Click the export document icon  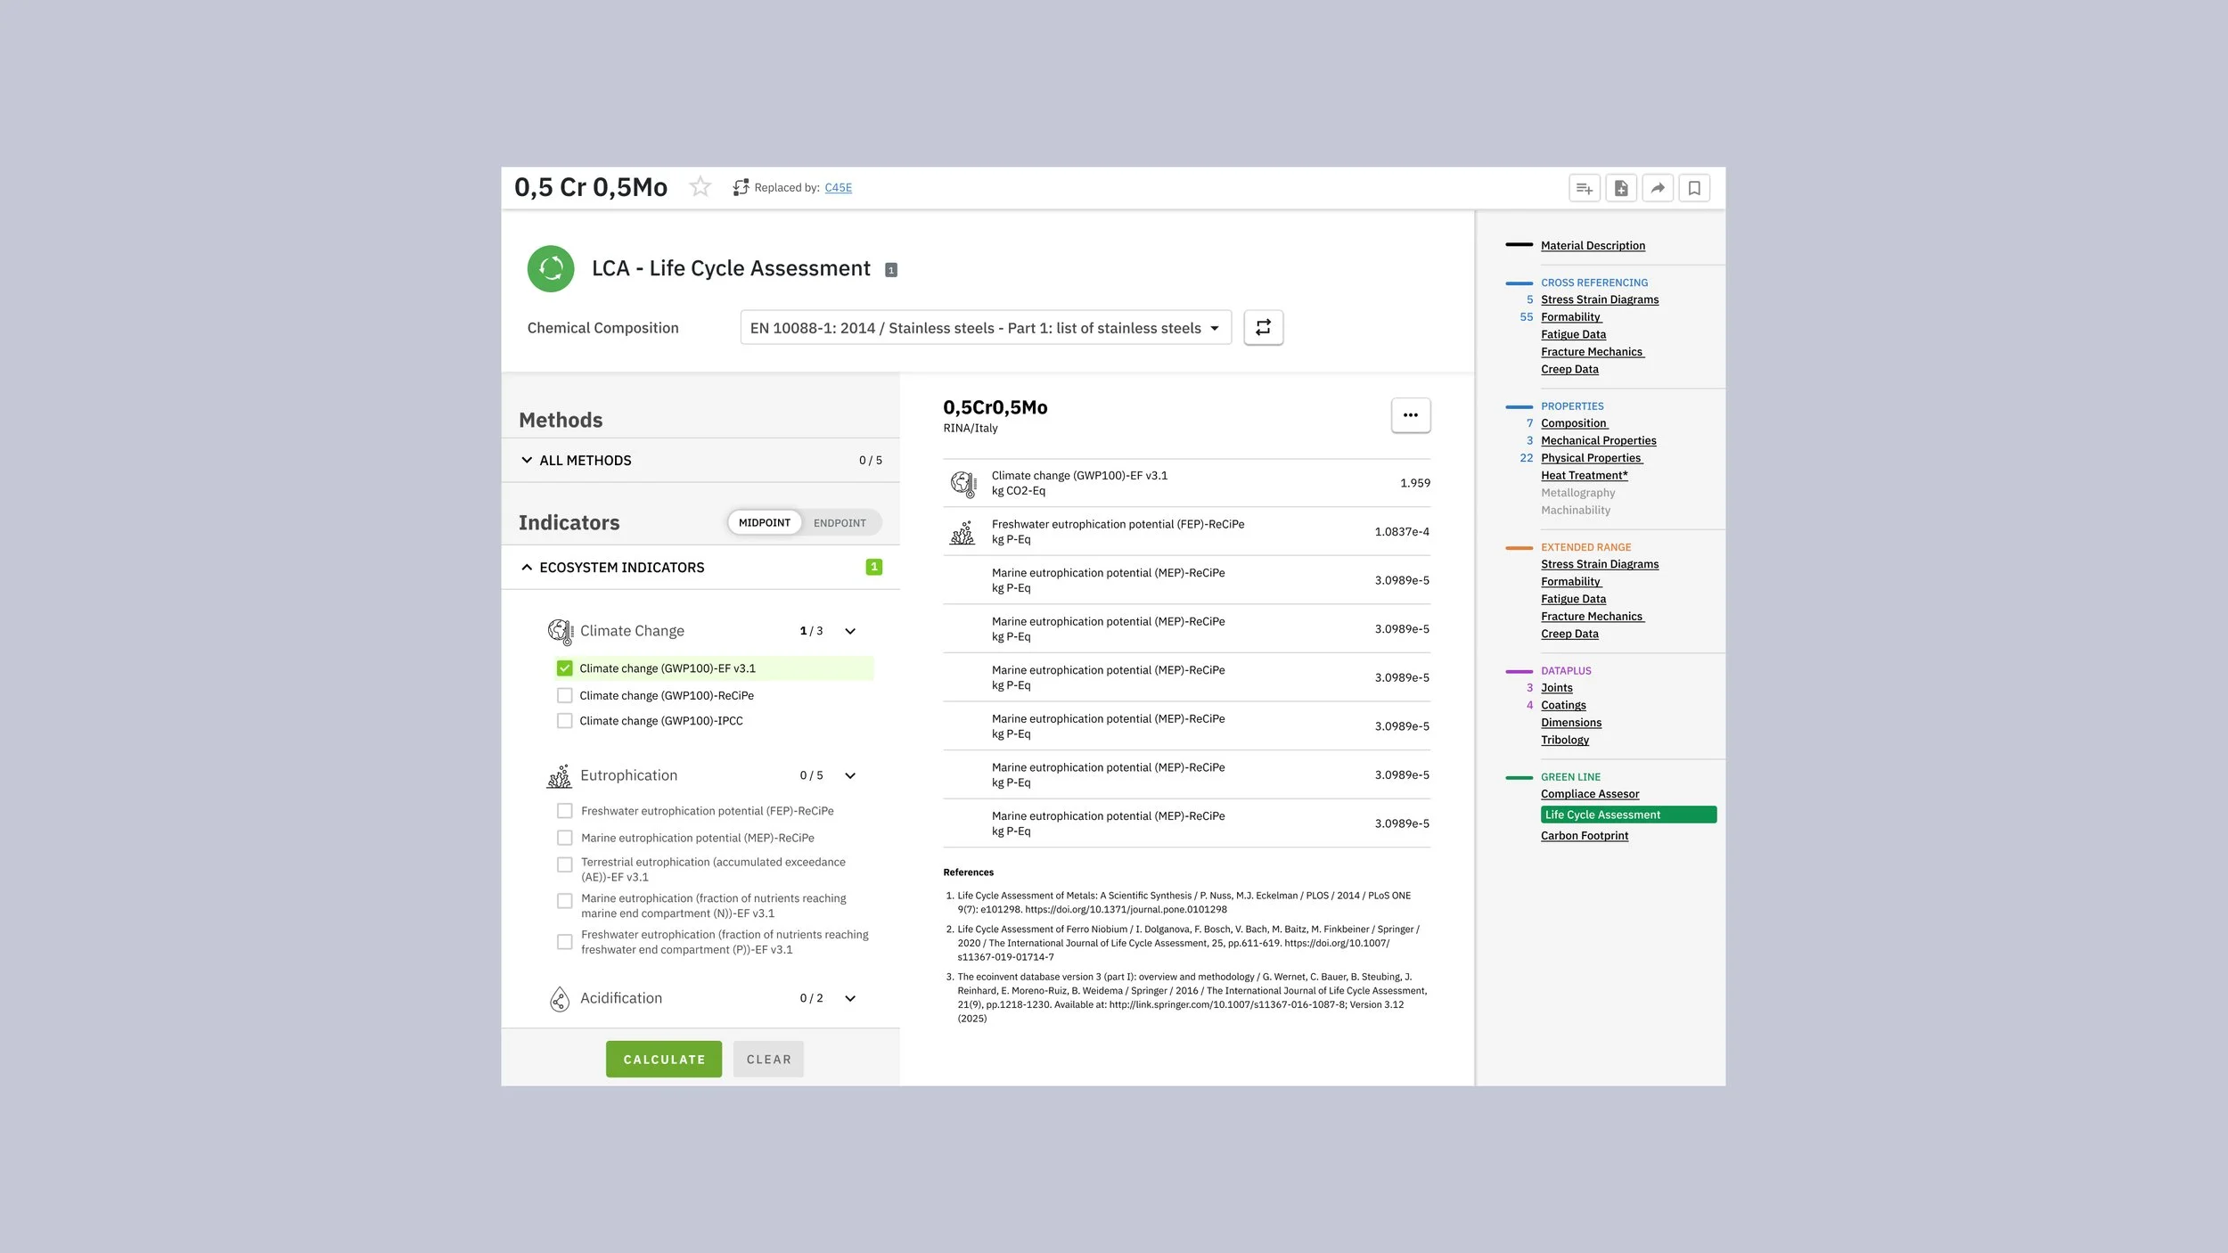[1620, 188]
